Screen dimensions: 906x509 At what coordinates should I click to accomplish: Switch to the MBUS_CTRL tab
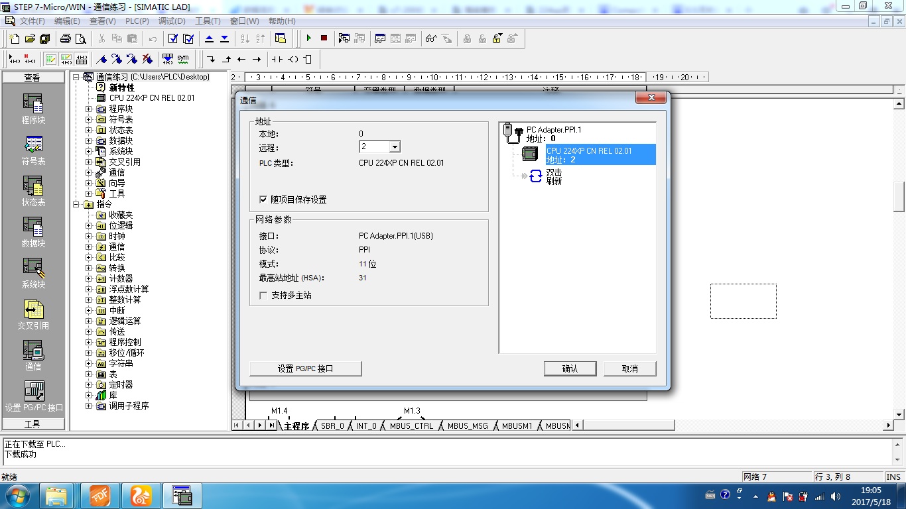[411, 426]
